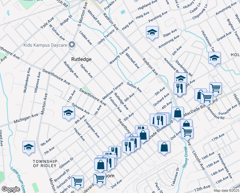
Task: Click the Google logo in the corner
Action: [x=11, y=189]
